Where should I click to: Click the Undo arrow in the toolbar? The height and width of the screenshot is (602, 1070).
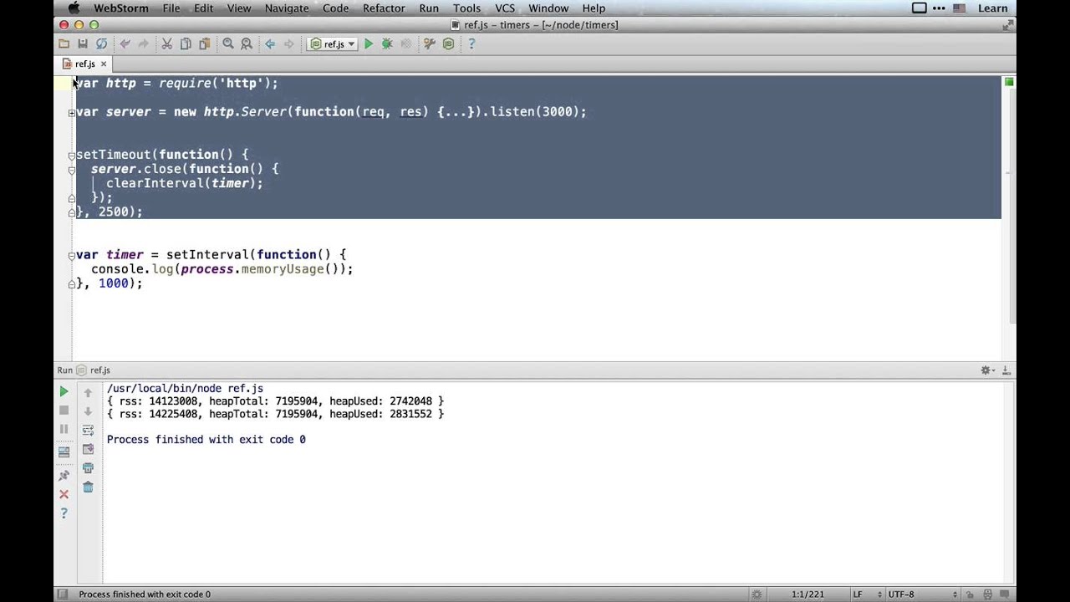coord(125,44)
